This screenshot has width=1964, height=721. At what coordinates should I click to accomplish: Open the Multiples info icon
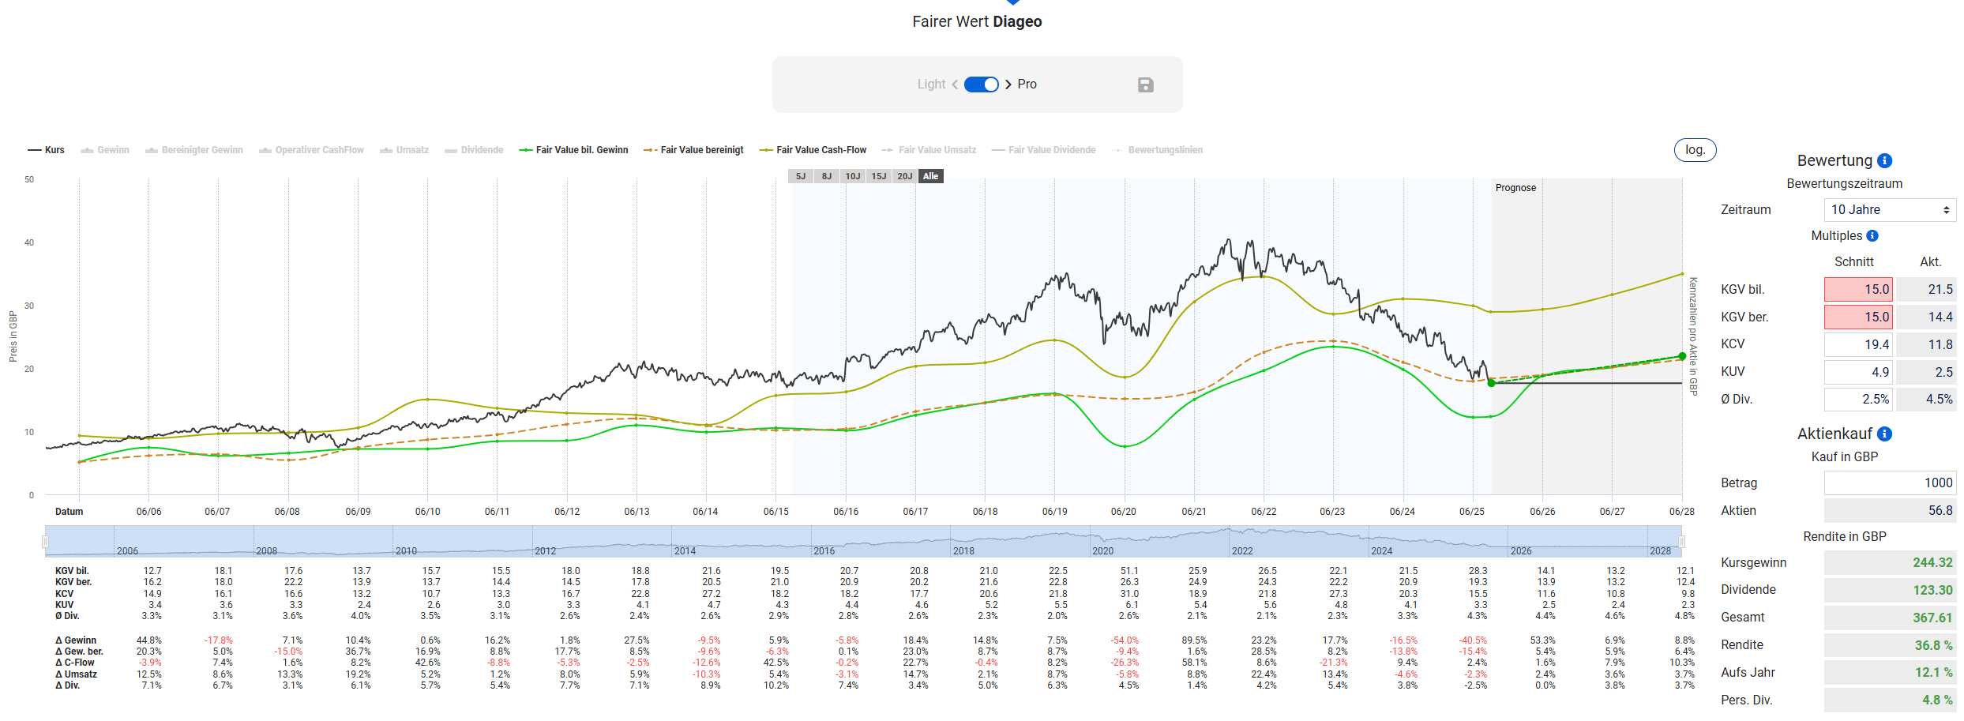(1872, 236)
